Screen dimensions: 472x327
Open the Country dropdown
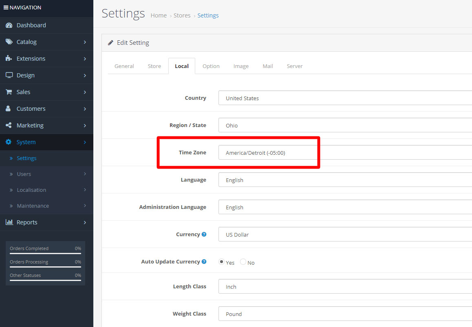345,98
